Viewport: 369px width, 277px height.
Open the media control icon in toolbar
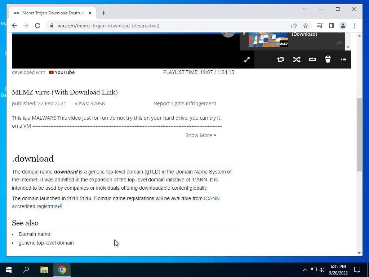pyautogui.click(x=320, y=26)
